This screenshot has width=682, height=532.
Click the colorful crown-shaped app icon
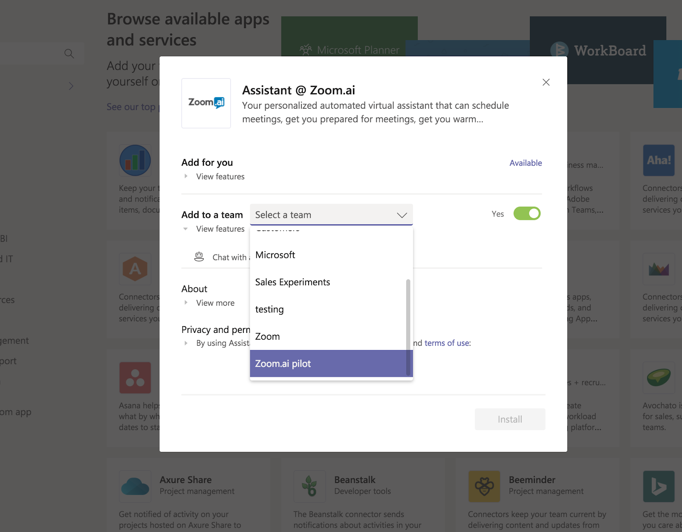click(x=659, y=269)
